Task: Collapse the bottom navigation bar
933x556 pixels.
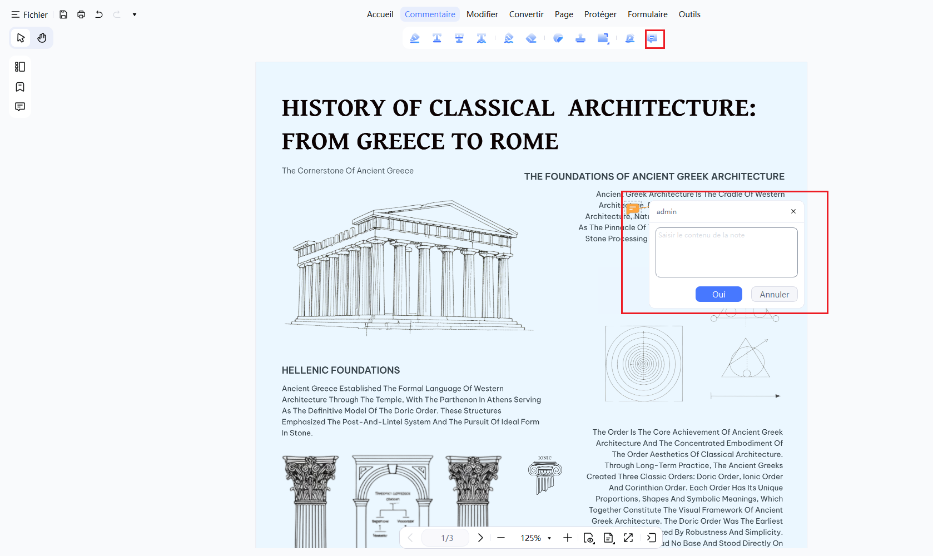Action: pos(652,538)
